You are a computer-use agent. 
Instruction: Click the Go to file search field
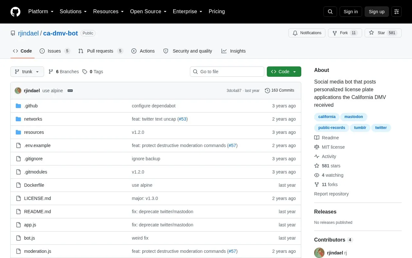click(x=227, y=72)
